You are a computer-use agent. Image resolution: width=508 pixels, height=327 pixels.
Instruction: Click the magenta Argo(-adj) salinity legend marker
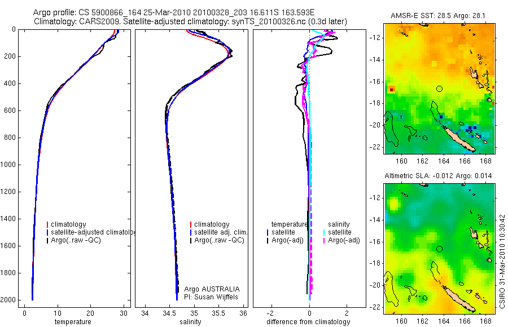click(x=324, y=240)
